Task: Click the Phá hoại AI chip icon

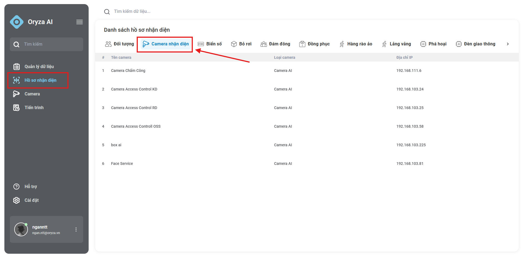Action: pos(423,44)
